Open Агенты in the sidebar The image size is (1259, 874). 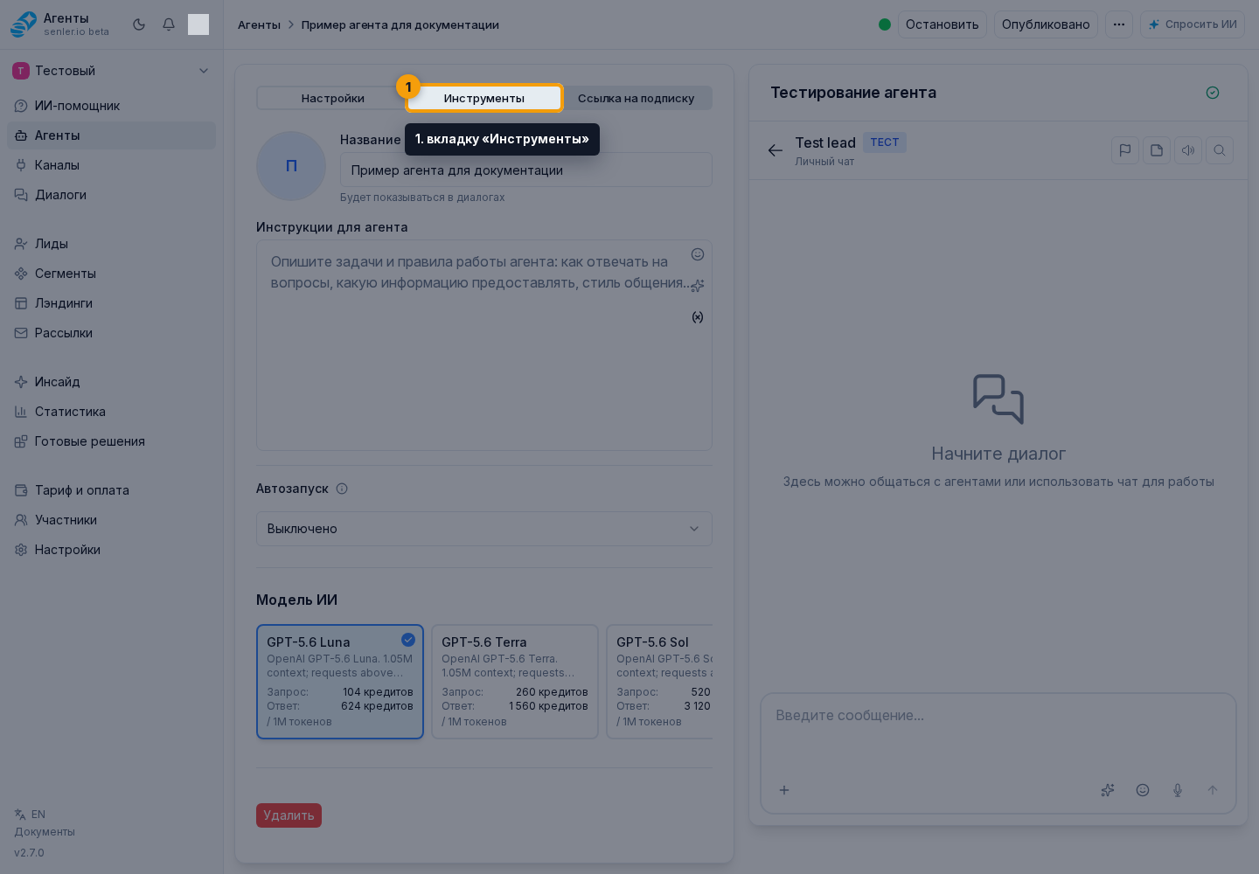[111, 135]
